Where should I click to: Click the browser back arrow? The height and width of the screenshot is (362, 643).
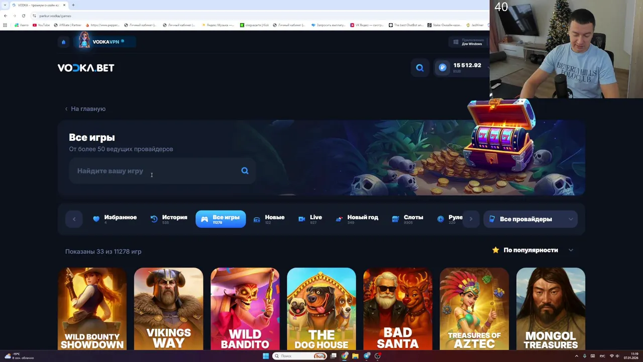[x=5, y=16]
